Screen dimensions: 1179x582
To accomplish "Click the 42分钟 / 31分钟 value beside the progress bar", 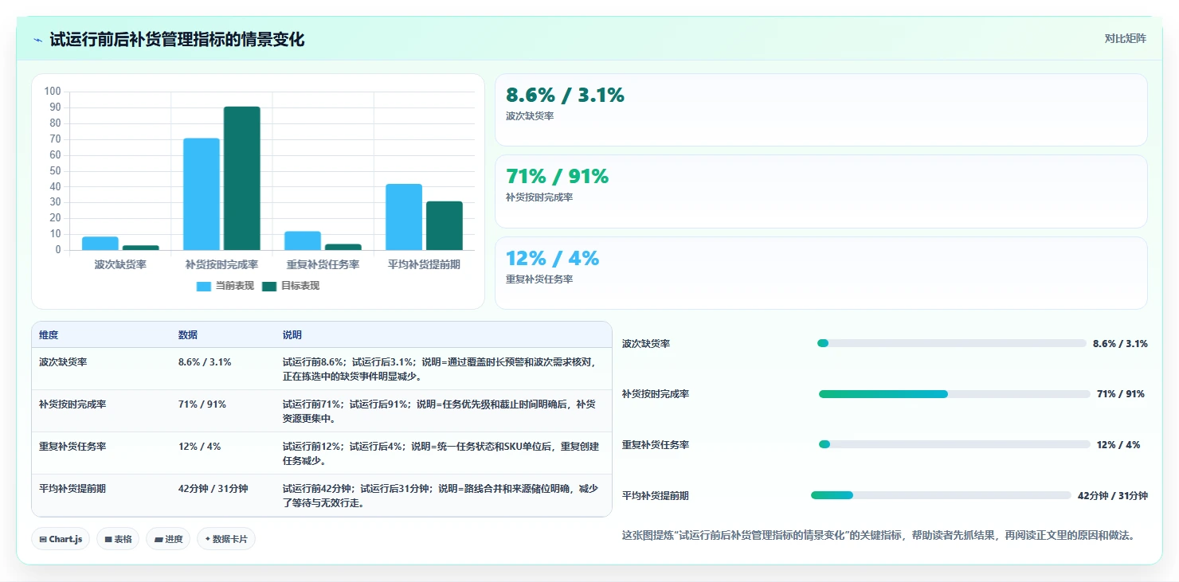I will point(1113,495).
